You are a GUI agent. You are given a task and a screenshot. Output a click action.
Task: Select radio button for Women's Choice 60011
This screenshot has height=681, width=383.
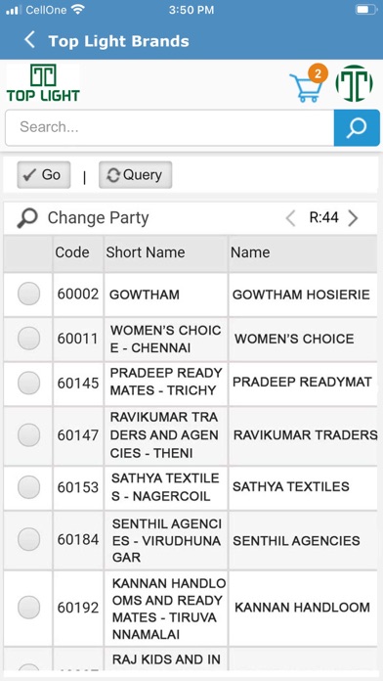[28, 339]
